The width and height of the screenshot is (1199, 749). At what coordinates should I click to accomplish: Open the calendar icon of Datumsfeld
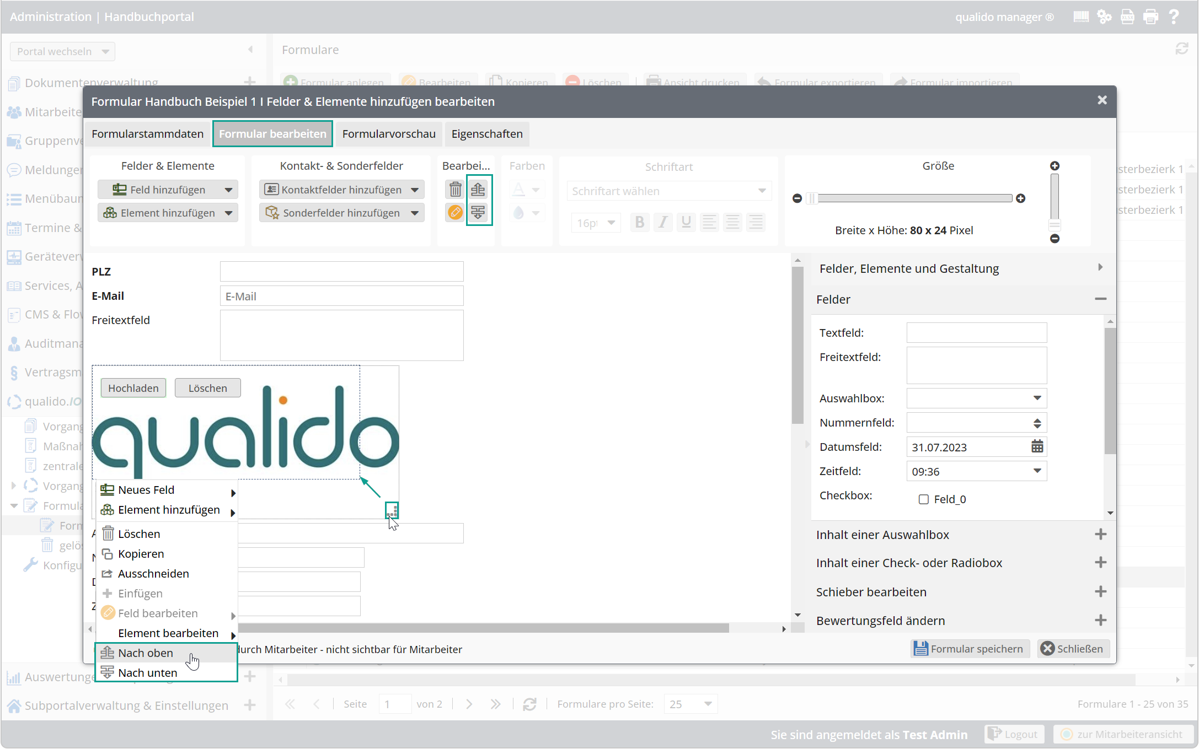coord(1037,446)
